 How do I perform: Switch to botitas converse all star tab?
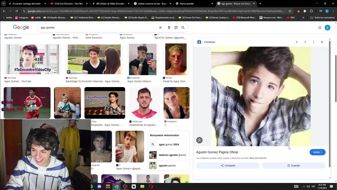[152, 4]
